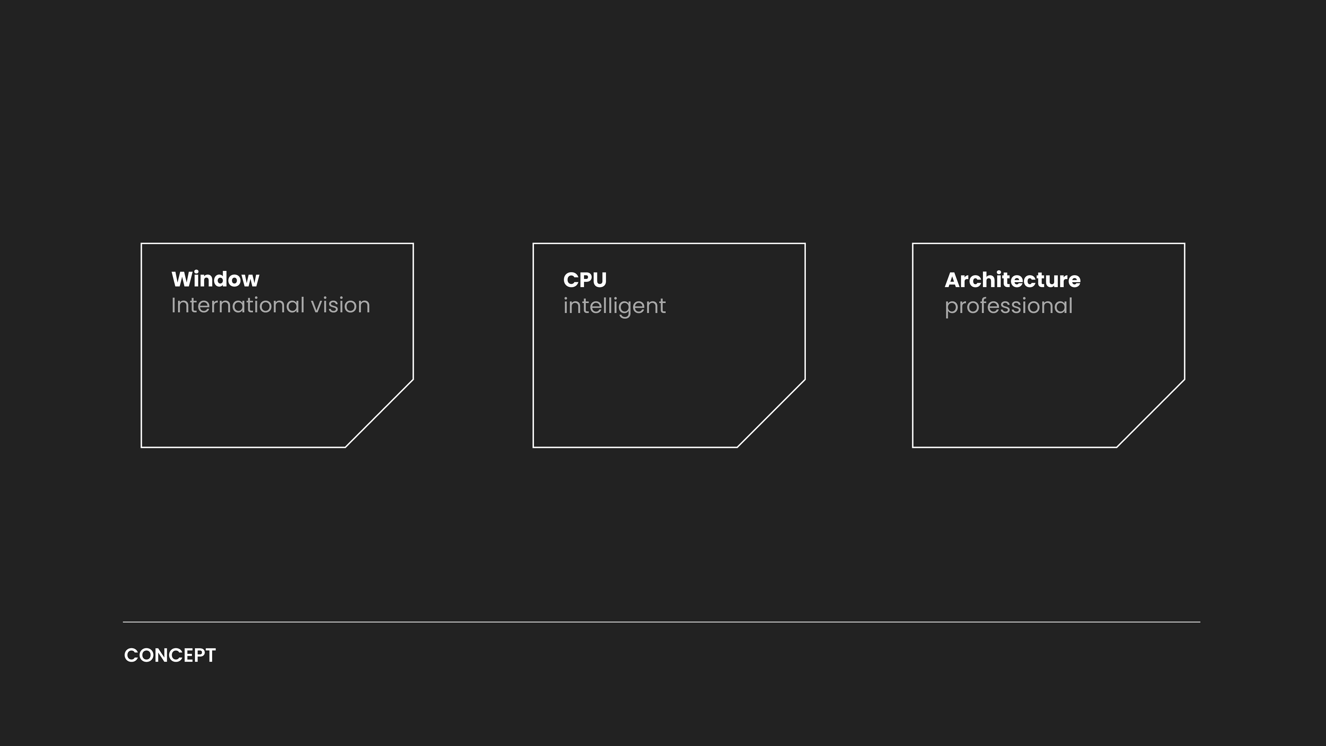Image resolution: width=1326 pixels, height=746 pixels.
Task: Select the left border of CPU card
Action: 533,345
